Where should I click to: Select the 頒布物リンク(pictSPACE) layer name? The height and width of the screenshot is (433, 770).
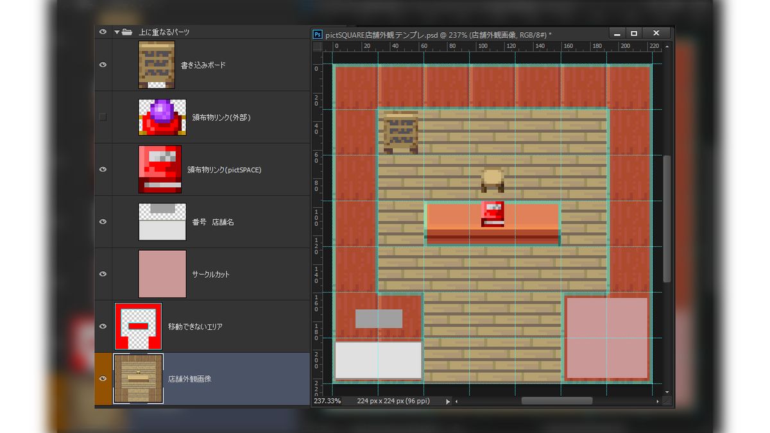[x=224, y=170]
